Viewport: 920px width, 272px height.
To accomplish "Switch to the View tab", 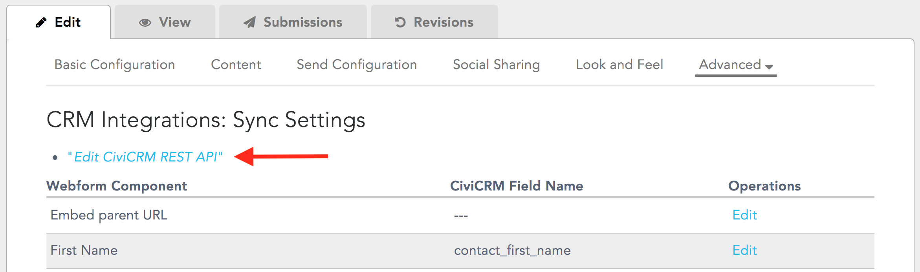I will click(165, 22).
